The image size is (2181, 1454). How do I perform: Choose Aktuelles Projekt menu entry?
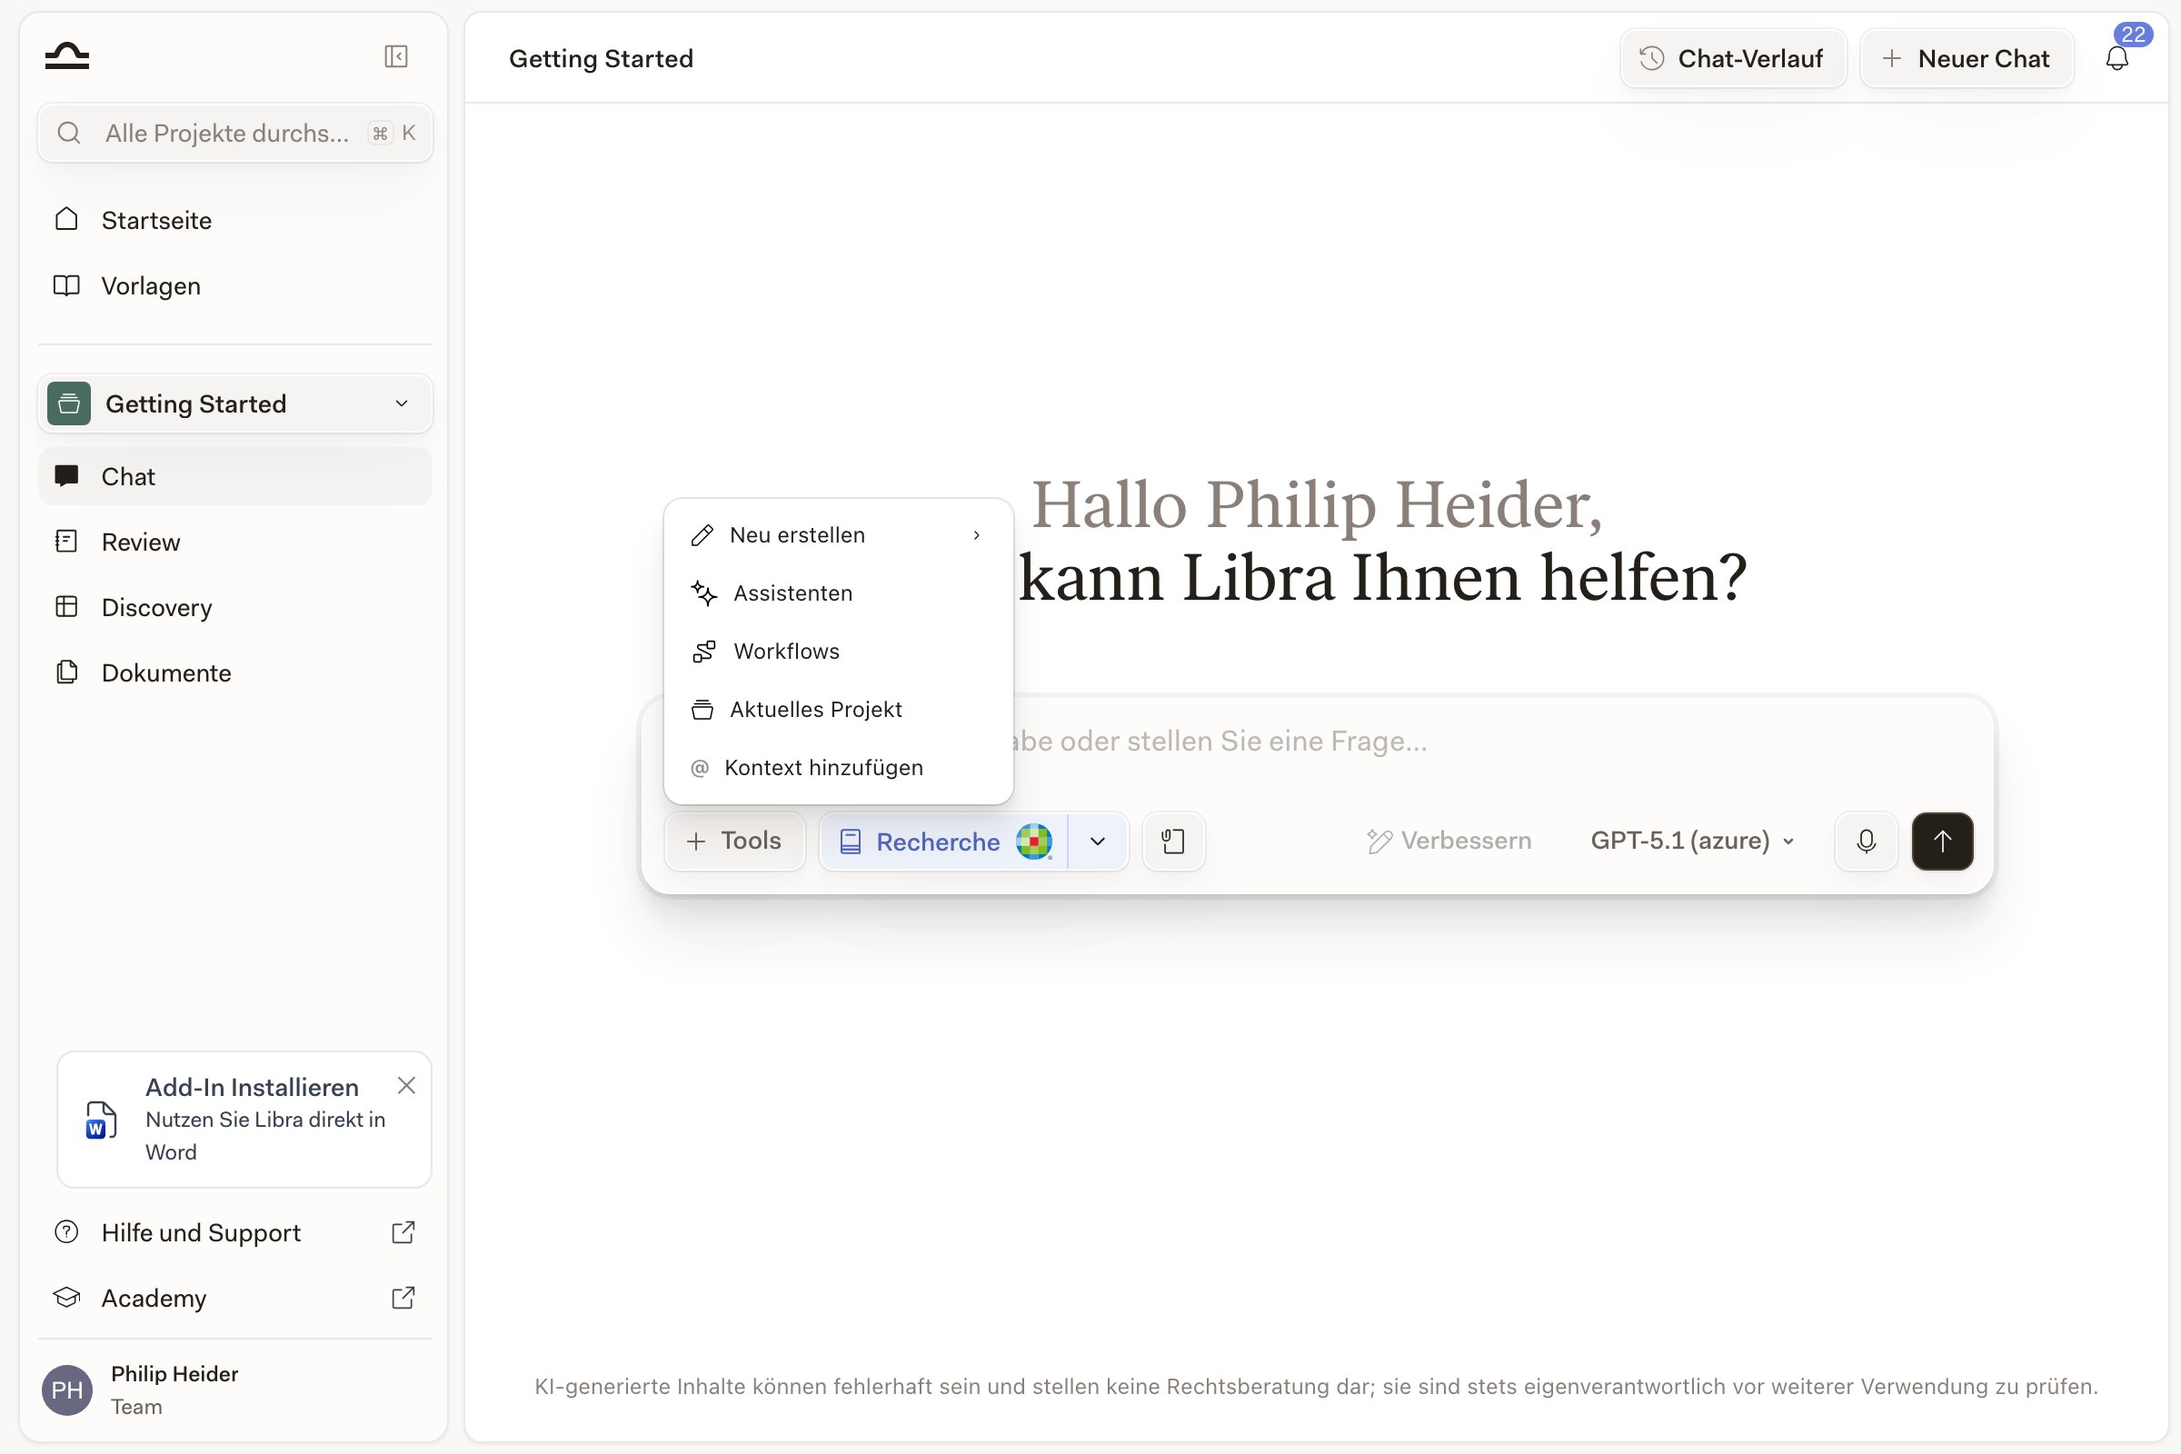(838, 710)
